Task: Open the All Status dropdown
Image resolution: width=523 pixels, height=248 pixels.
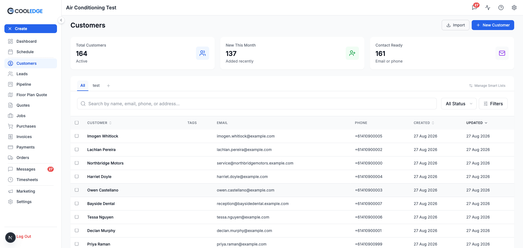Action: (x=459, y=104)
